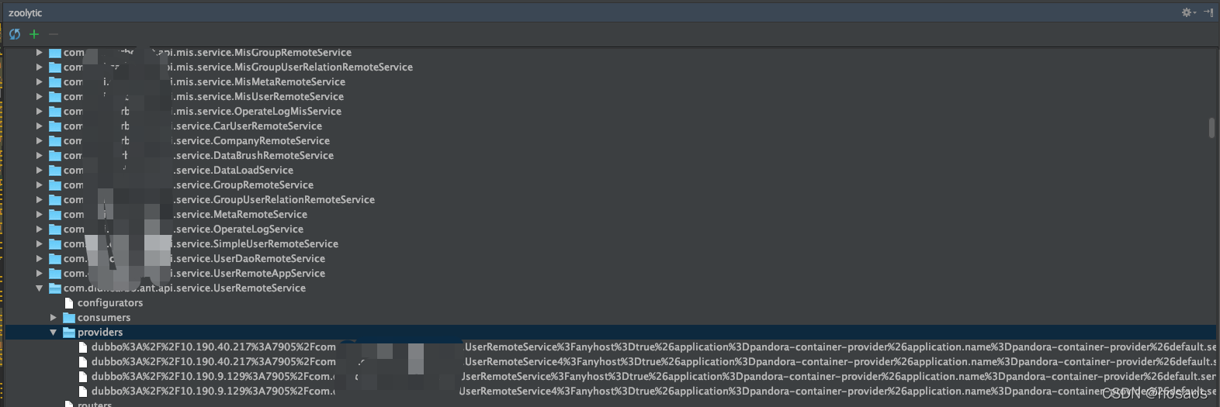Select the MisGroupUserRelationRemoteService row text
Viewport: 1220px width, 407px height.
238,67
